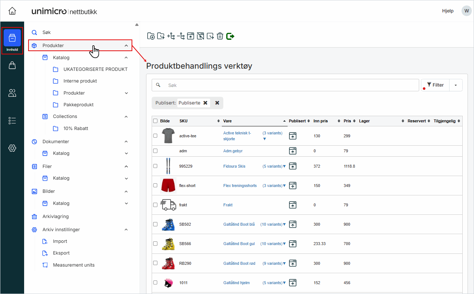
Task: Open Arkivlagring in the side menu
Action: 56,217
